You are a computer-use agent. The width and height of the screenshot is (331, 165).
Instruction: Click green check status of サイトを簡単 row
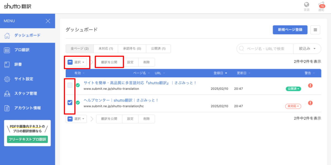click(x=78, y=85)
